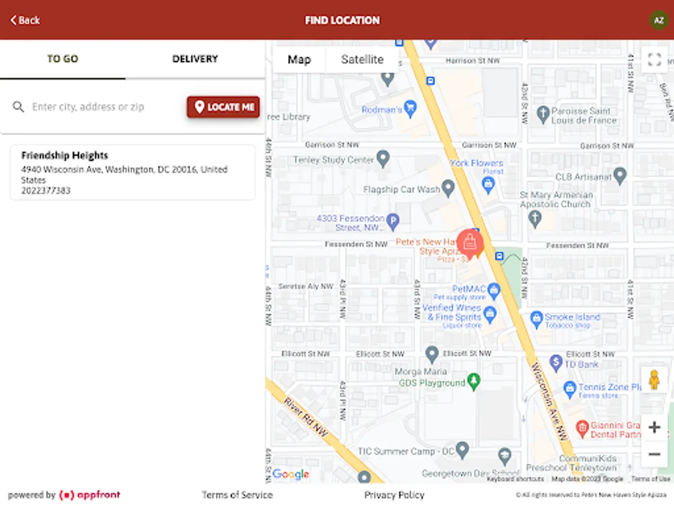Click the Ellicott St gray pin marker
Viewport: 674px width, 506px height.
point(432,354)
